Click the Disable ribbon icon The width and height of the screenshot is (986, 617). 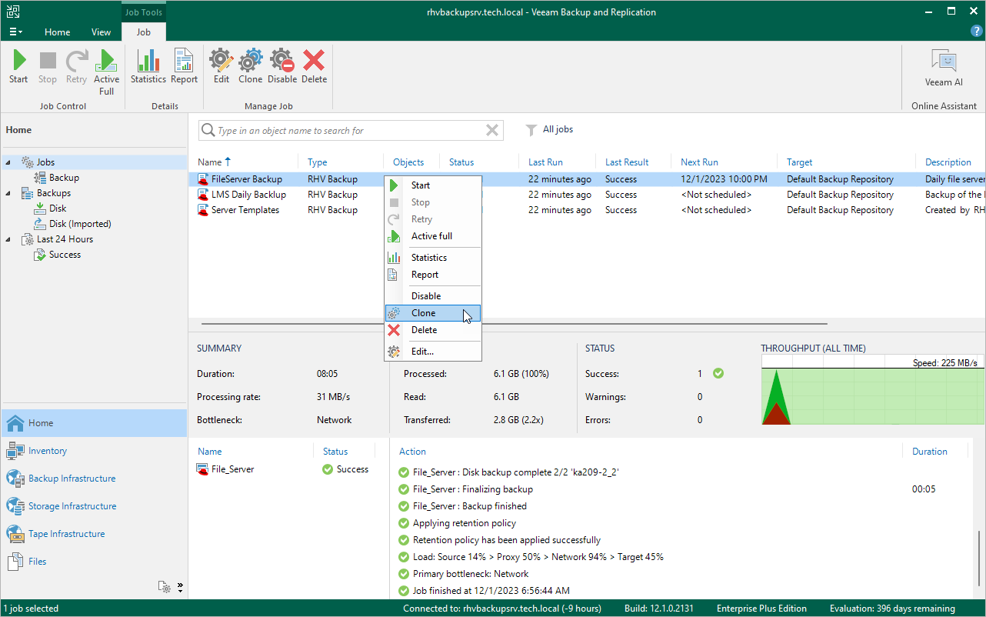click(x=282, y=66)
